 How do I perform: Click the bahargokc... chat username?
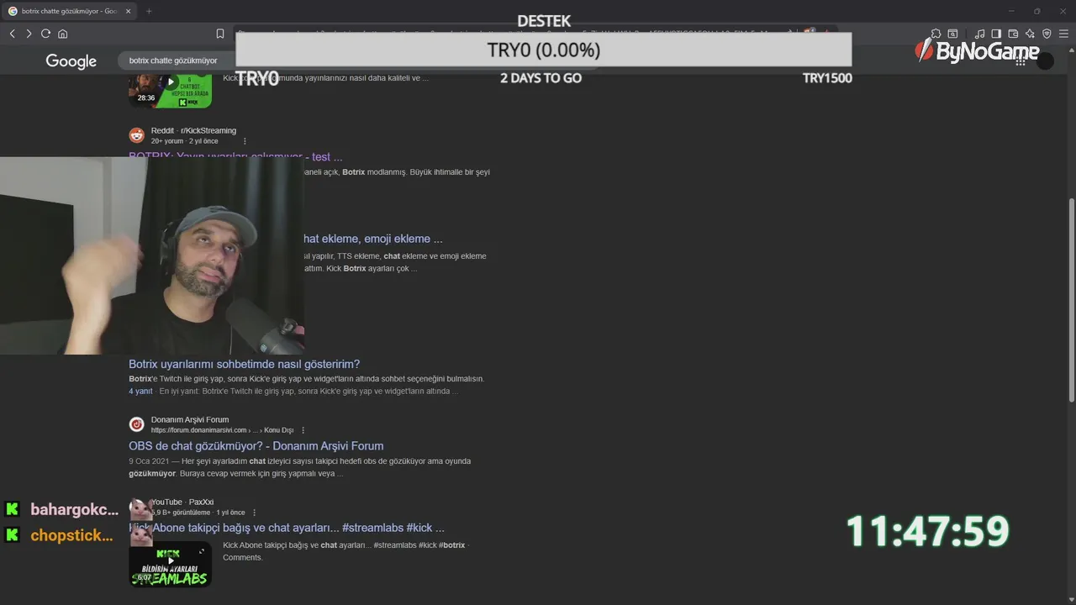pyautogui.click(x=74, y=509)
